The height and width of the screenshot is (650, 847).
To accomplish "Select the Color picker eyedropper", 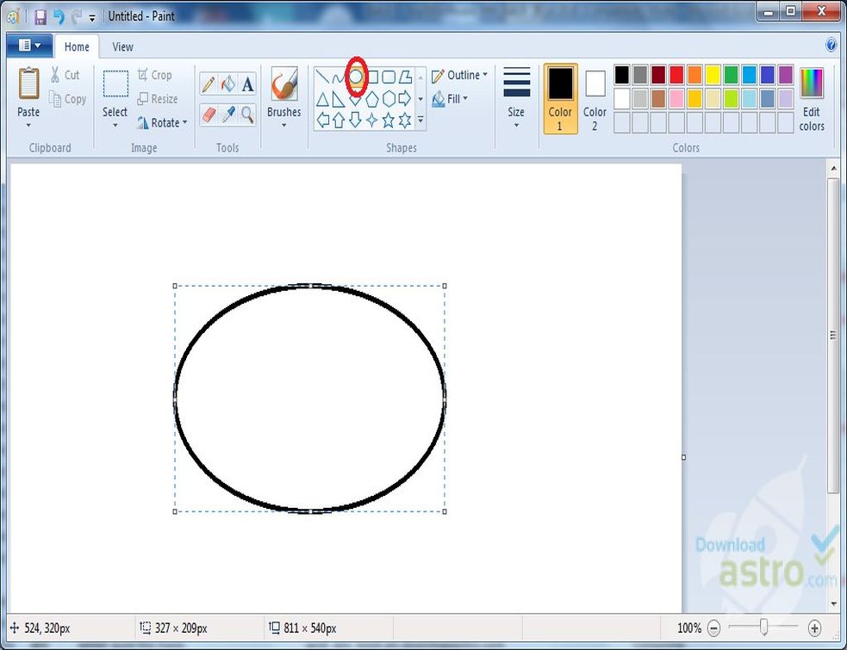I will (x=228, y=115).
